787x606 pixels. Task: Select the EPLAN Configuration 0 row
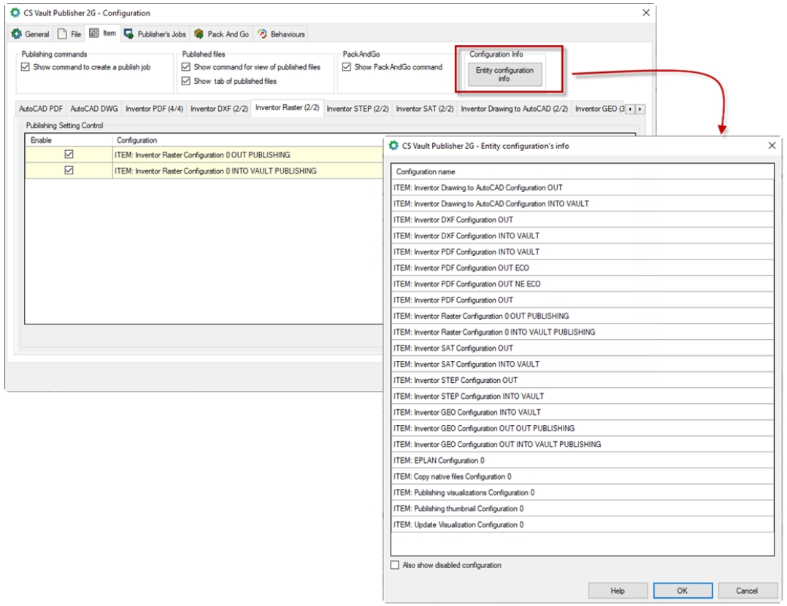[438, 461]
